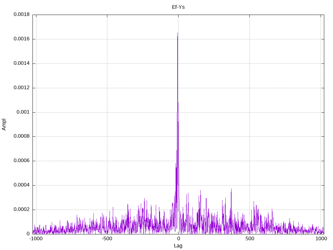Click the plot title Ef-Ys
The image size is (333, 250).
(178, 7)
